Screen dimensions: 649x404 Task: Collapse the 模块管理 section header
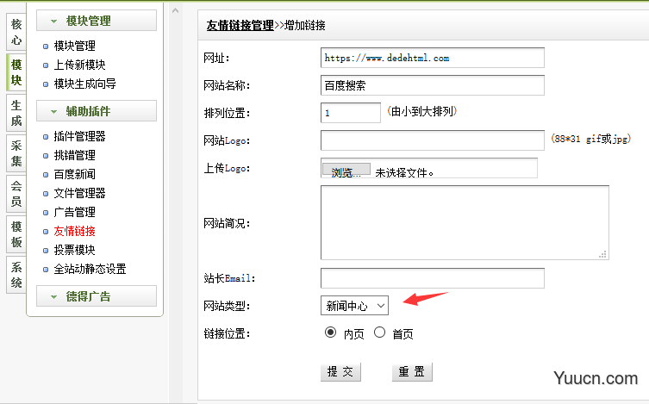96,21
